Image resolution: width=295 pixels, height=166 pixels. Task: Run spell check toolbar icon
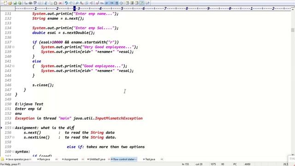(x=35, y=3)
